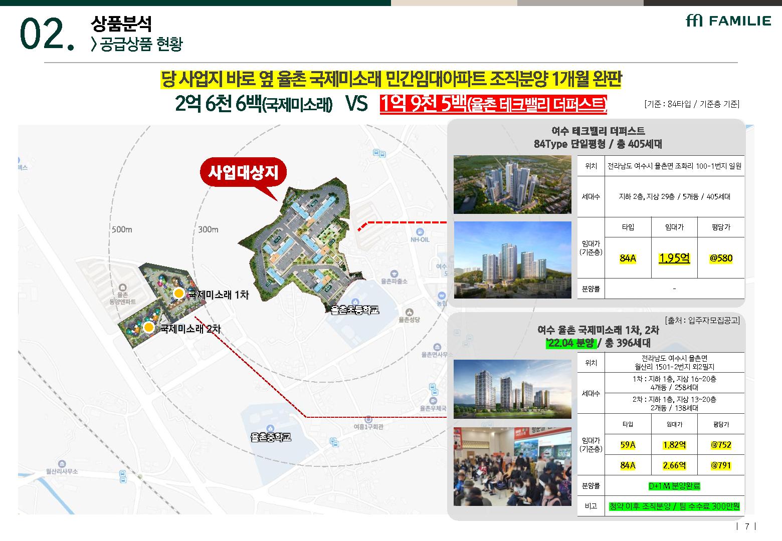Click the 2억 6천 6백(국제미소래) price text

coord(254,105)
